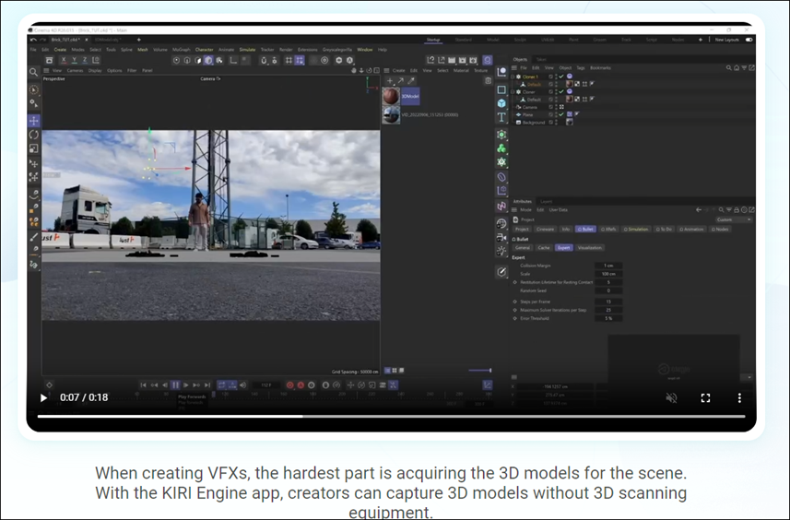The height and width of the screenshot is (520, 790).
Task: Select the 3DModel material thumbnail
Action: point(391,96)
